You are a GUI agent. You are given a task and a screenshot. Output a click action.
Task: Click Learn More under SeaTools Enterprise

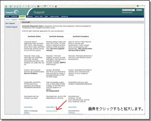(x=72, y=107)
